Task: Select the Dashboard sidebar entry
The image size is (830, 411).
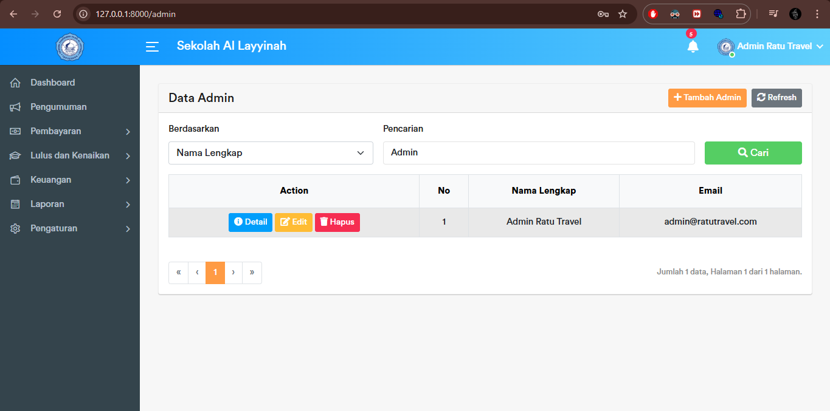Action: tap(53, 82)
